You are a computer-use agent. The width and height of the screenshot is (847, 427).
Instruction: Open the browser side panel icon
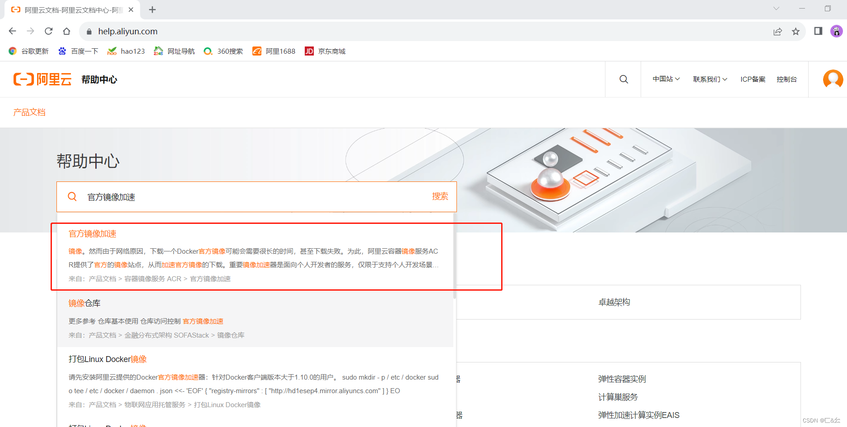point(817,31)
